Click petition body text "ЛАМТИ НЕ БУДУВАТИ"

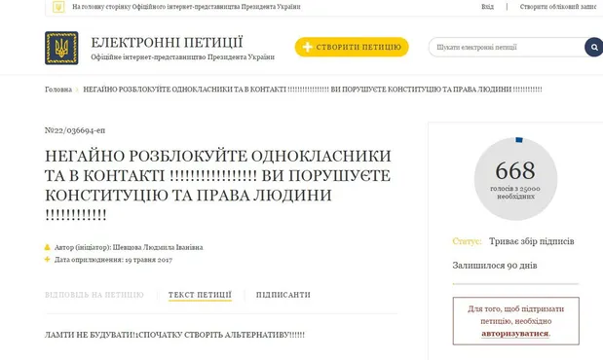(x=89, y=335)
